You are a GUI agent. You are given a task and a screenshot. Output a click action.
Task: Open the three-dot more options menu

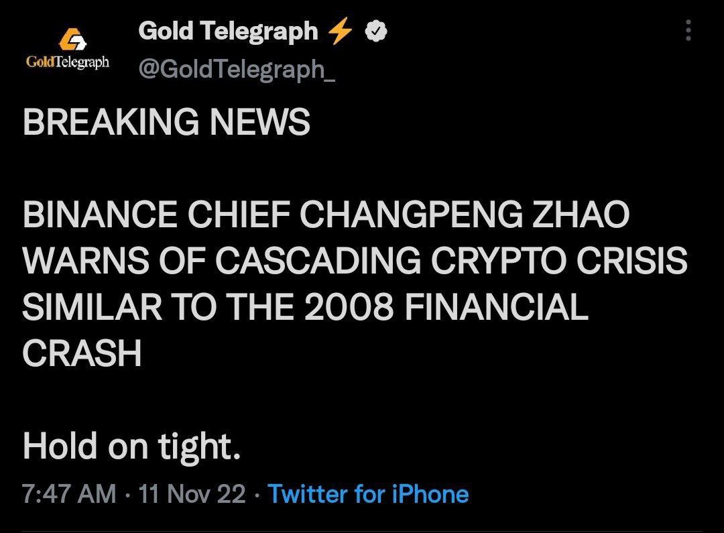[x=688, y=30]
